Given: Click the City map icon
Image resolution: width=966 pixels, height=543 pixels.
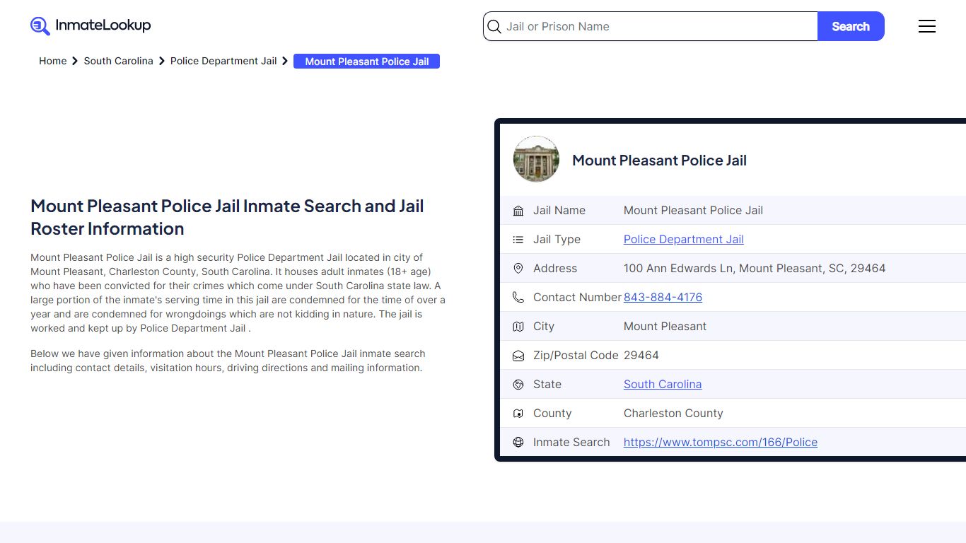Looking at the screenshot, I should point(518,327).
